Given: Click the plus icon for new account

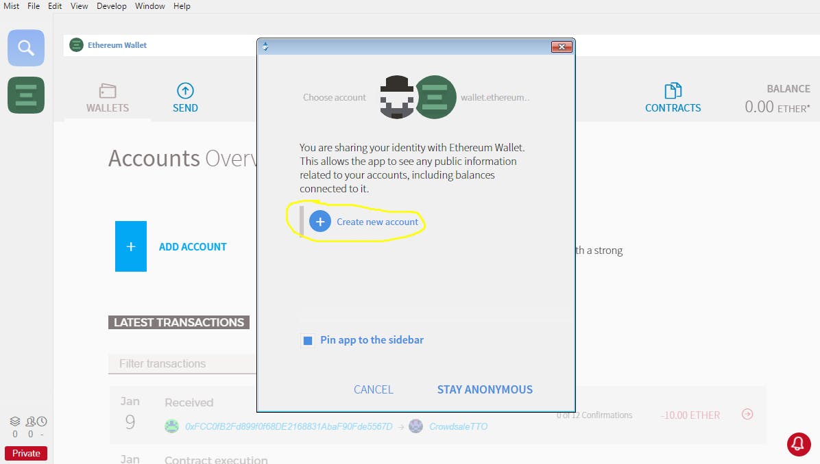Looking at the screenshot, I should point(319,222).
